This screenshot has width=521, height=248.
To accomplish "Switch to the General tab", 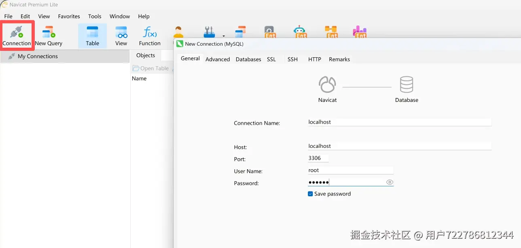I will [x=190, y=59].
